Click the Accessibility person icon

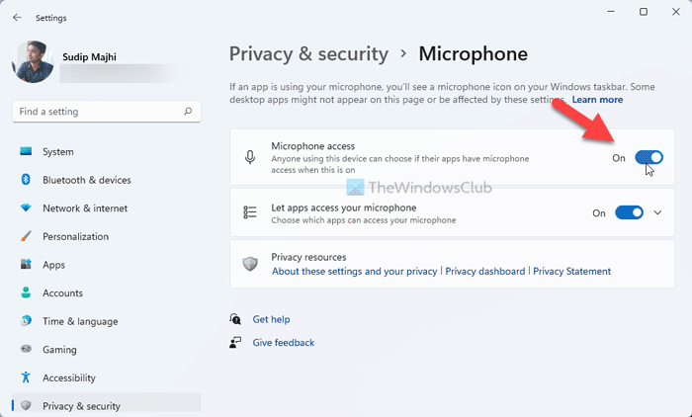point(24,377)
